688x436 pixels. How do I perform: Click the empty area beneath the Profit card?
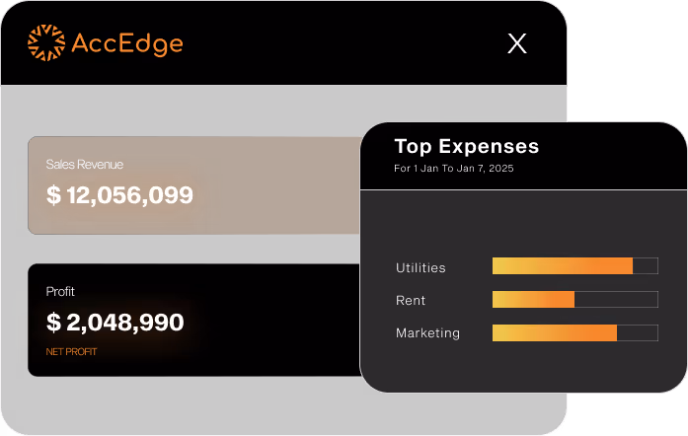197,404
